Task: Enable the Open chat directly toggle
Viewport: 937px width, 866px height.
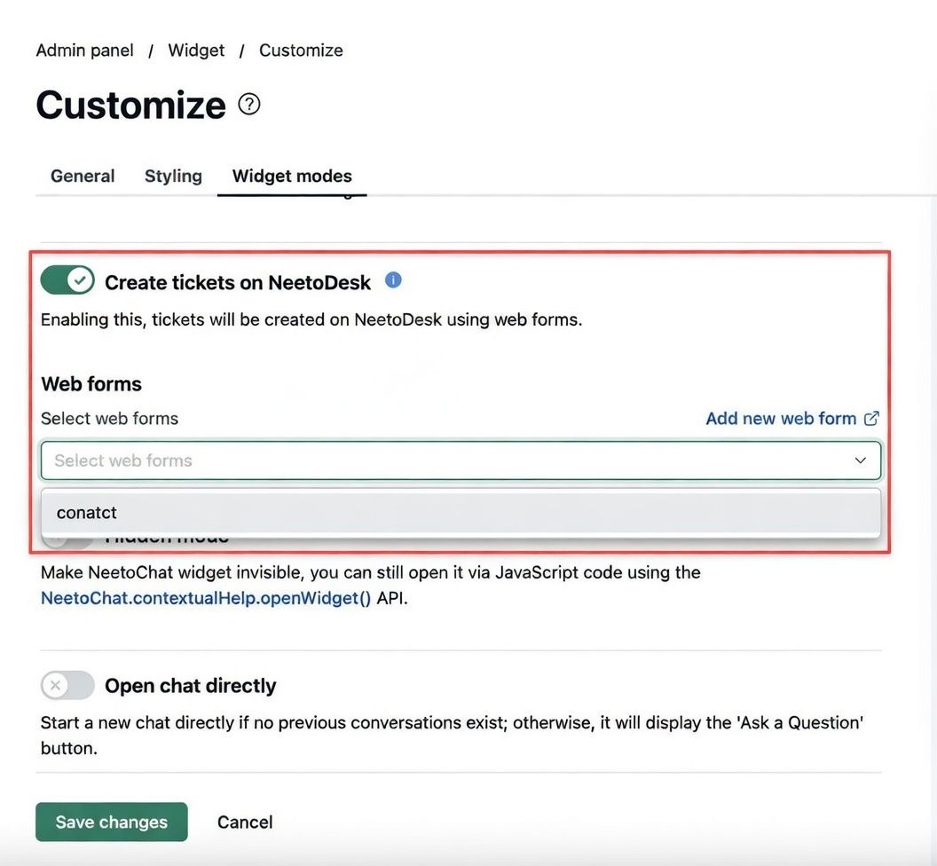Action: 67,685
